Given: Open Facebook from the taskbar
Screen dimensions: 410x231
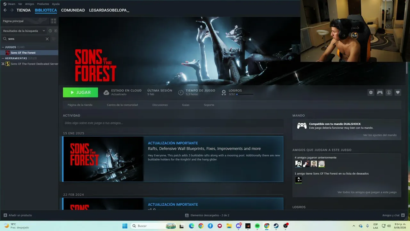Looking at the screenshot, I should coord(210,226).
